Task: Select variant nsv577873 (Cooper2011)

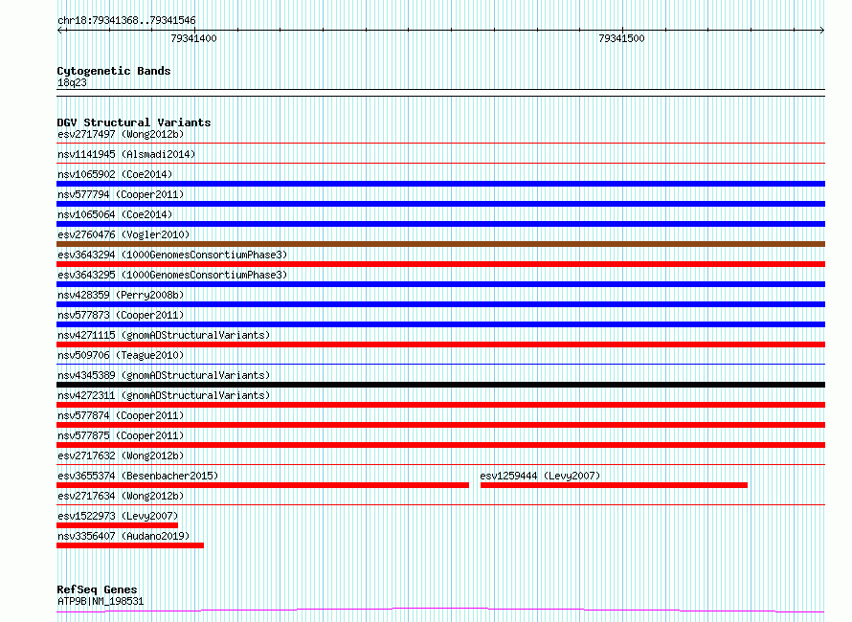Action: [121, 315]
